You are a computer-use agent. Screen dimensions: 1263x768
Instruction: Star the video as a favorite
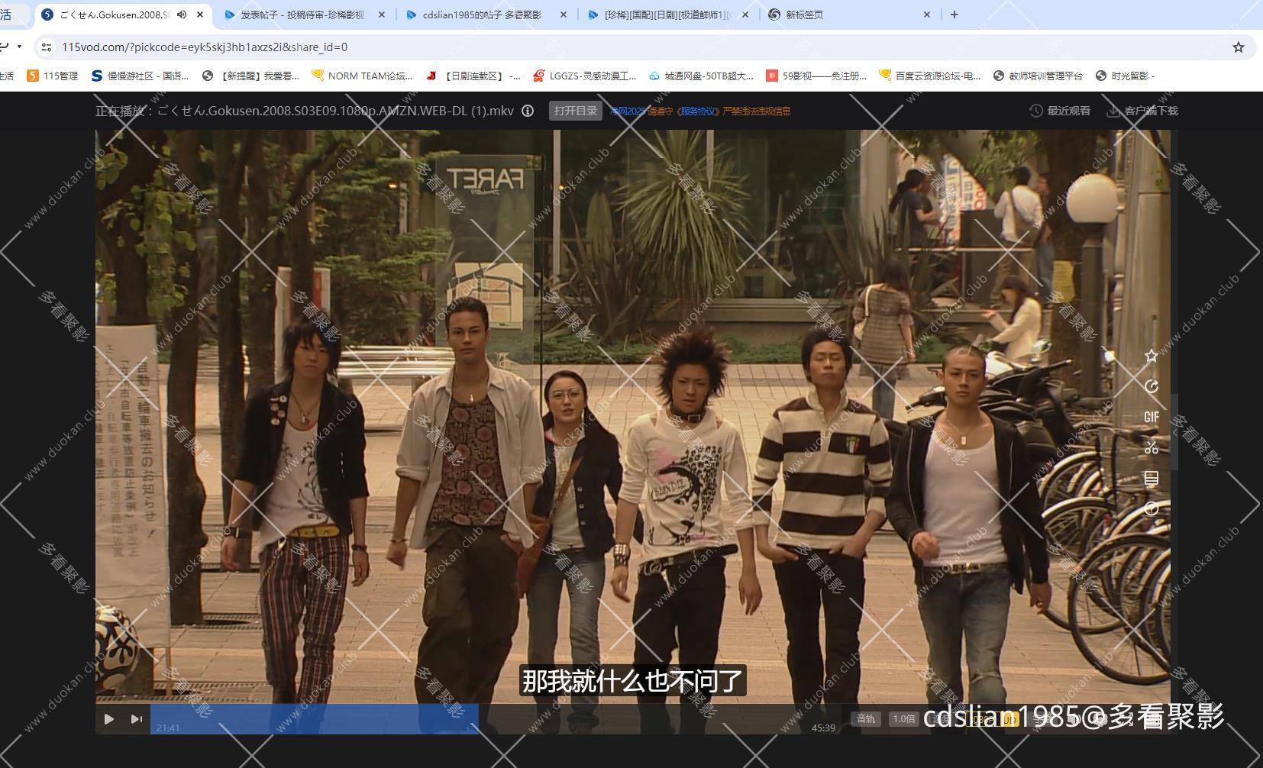coord(1152,356)
